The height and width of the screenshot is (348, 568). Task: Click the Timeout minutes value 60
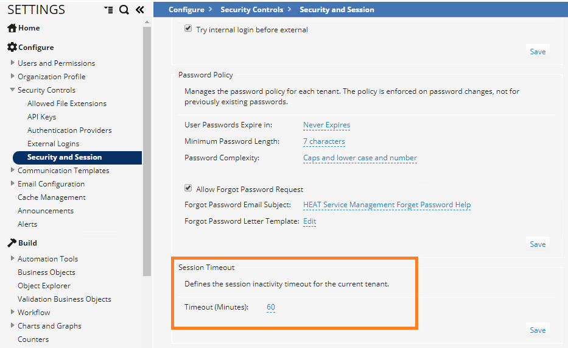click(x=271, y=307)
